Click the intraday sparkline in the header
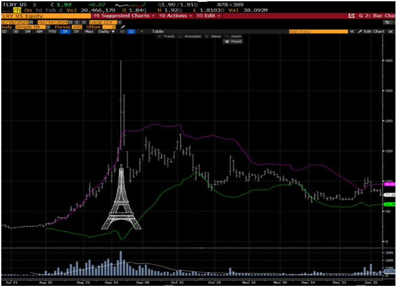 point(131,5)
